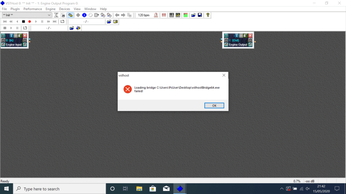This screenshot has width=346, height=194.
Task: Click the Engine Input info icon
Action: pyautogui.click(x=11, y=35)
